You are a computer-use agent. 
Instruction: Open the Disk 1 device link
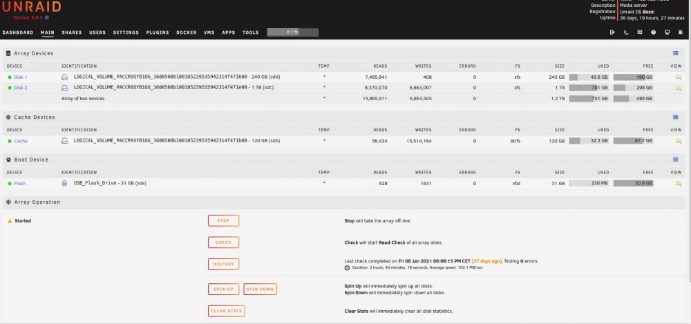[x=20, y=77]
